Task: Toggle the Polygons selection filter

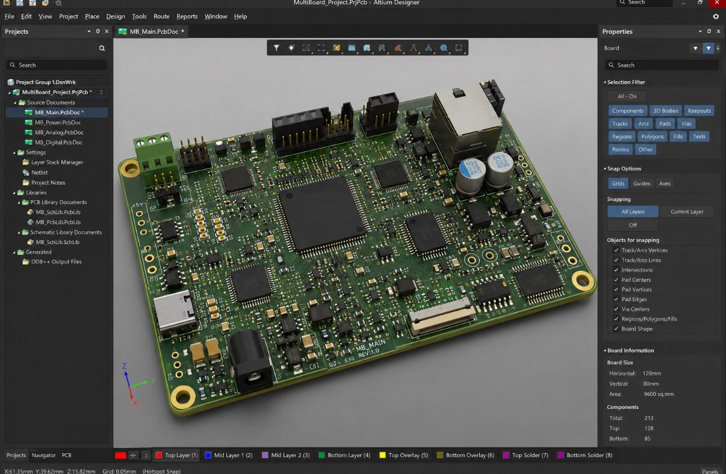Action: [x=652, y=137]
